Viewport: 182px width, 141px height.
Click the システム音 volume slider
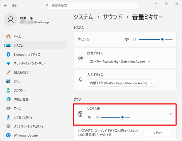pos(115,117)
